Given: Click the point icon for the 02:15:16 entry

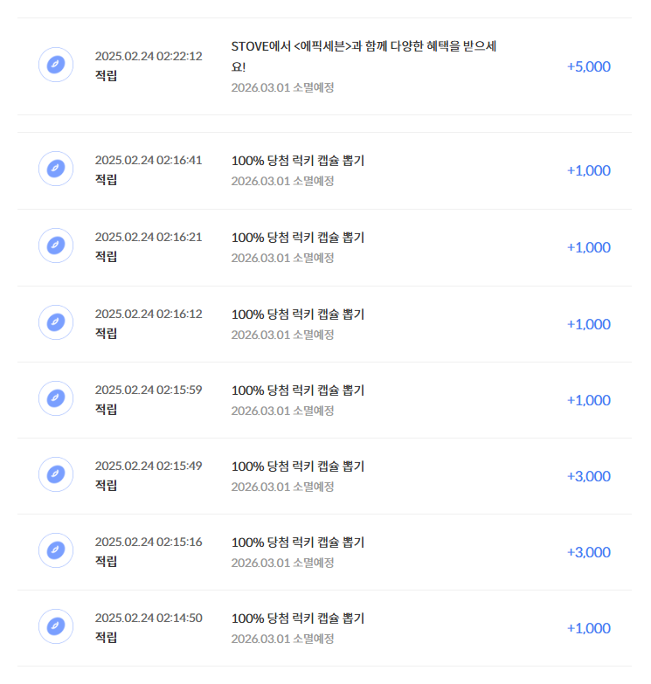Looking at the screenshot, I should pyautogui.click(x=56, y=550).
